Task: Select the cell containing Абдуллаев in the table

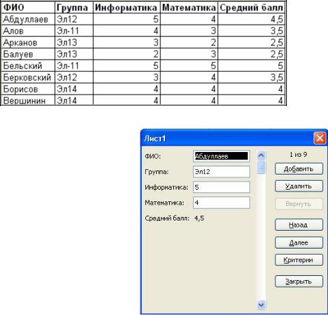Action: coord(28,19)
